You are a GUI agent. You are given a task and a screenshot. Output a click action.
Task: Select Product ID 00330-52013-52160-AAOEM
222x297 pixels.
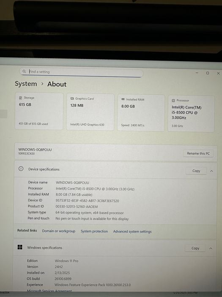point(77,207)
